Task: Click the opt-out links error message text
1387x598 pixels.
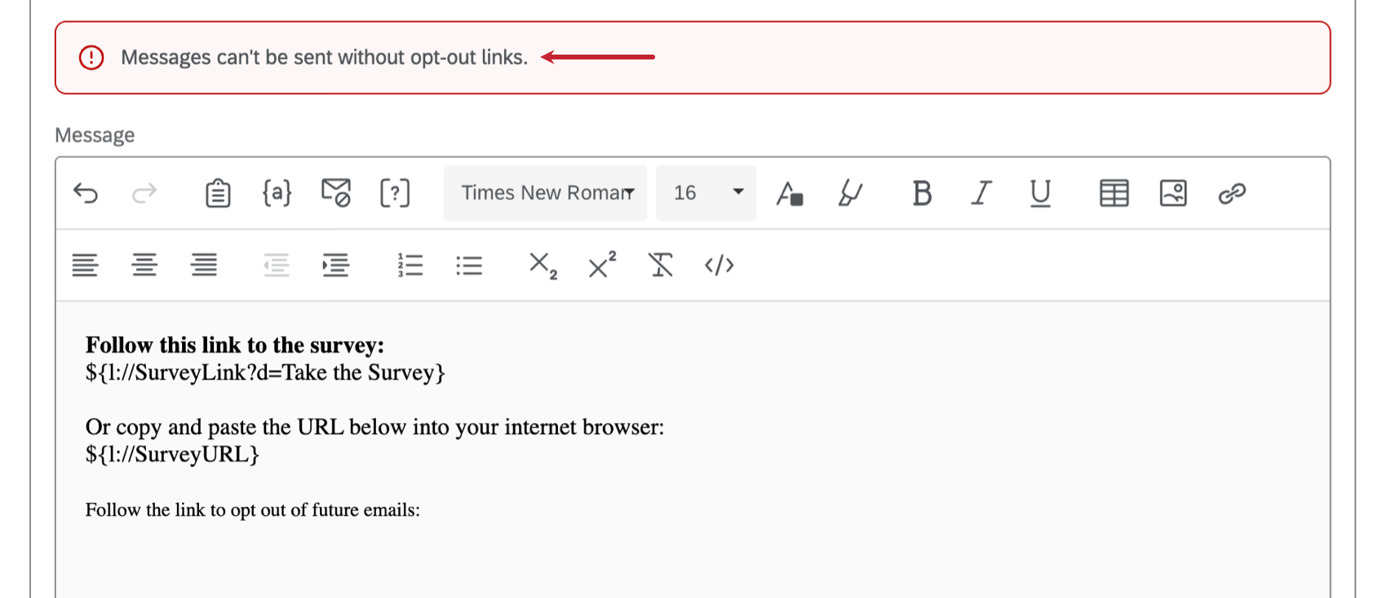Action: point(324,57)
